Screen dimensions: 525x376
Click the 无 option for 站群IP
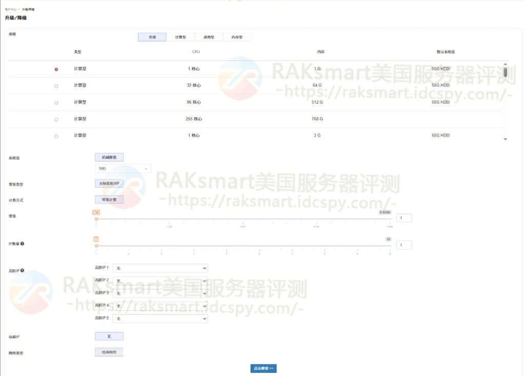[x=109, y=336]
